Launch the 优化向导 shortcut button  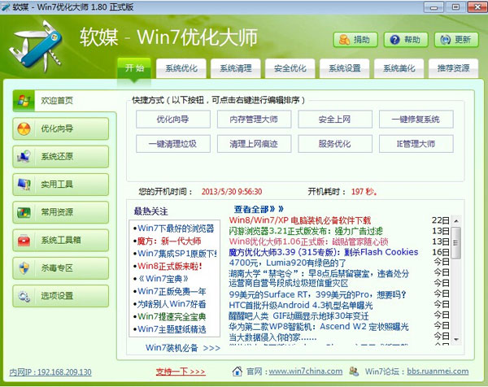pyautogui.click(x=173, y=120)
